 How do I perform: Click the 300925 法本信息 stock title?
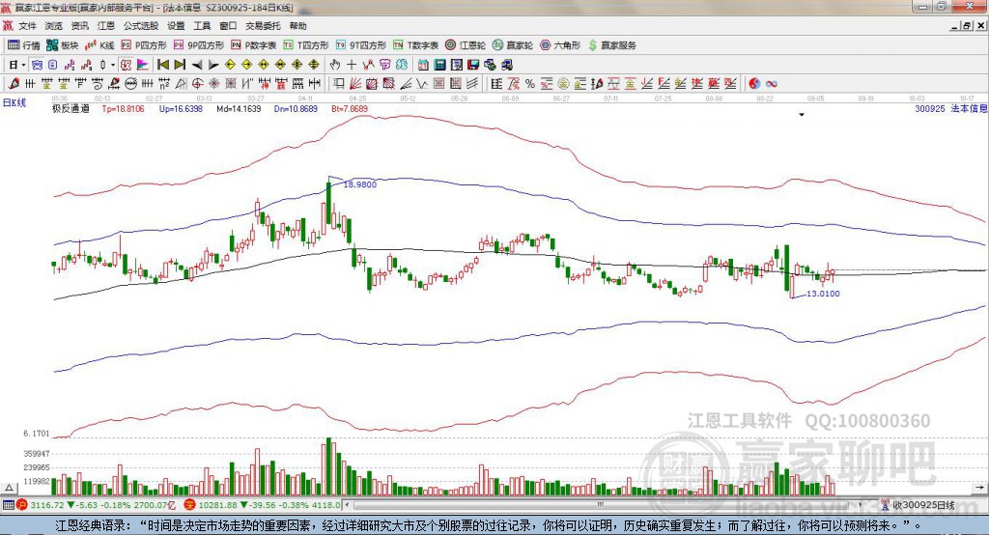[951, 108]
